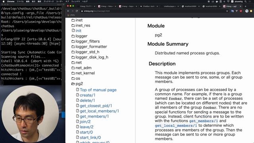Open Spotlight search in the menu bar
Screen dimensions: 254x143
point(246,2)
